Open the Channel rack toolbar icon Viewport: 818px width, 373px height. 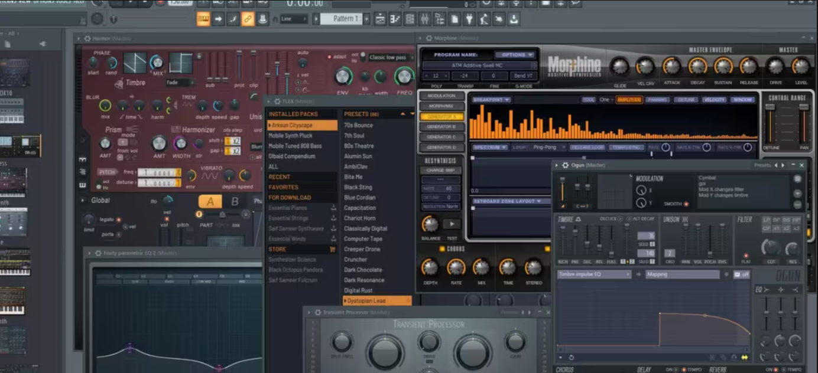coord(410,19)
